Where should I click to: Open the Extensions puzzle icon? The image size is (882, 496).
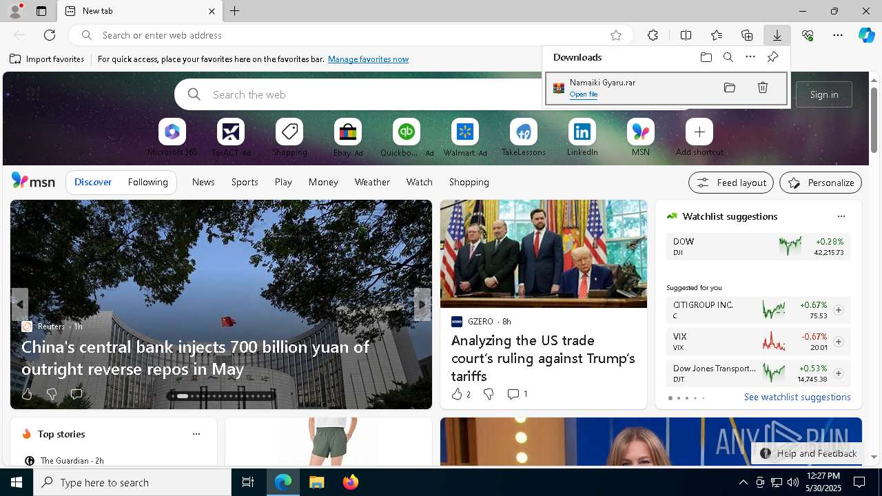tap(653, 35)
